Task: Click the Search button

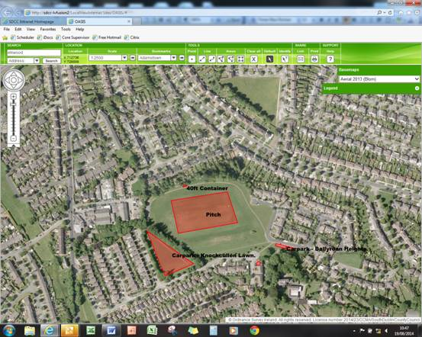Action: point(51,61)
